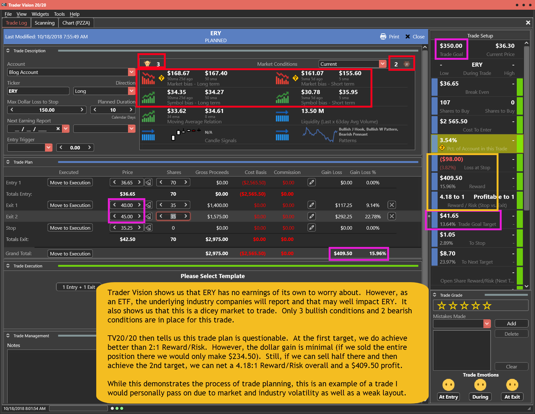The height and width of the screenshot is (414, 535).
Task: Select the At Exit emotion face
Action: (x=512, y=385)
